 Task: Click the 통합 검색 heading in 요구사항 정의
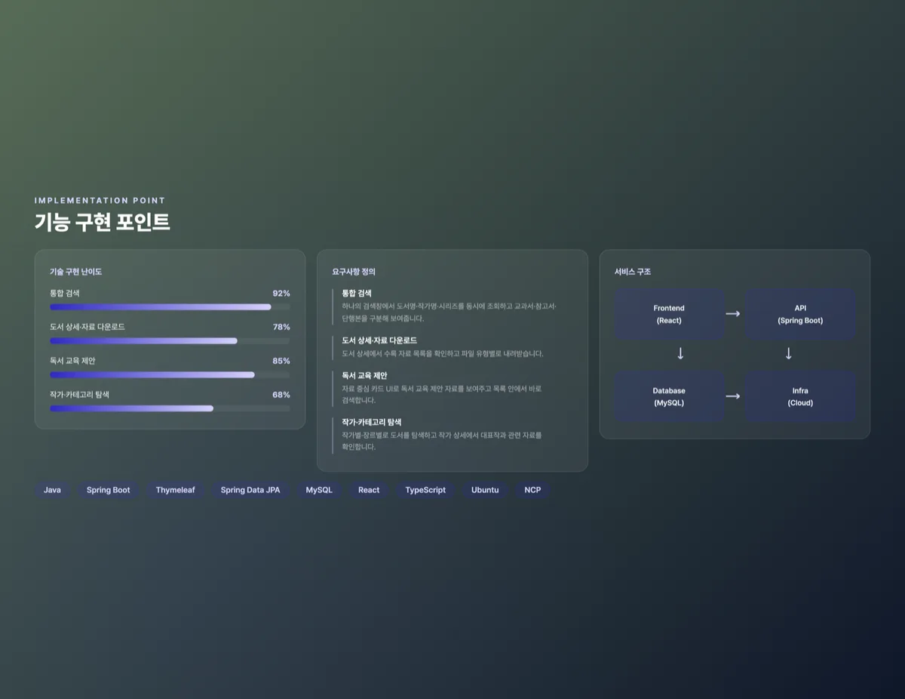pyautogui.click(x=357, y=293)
